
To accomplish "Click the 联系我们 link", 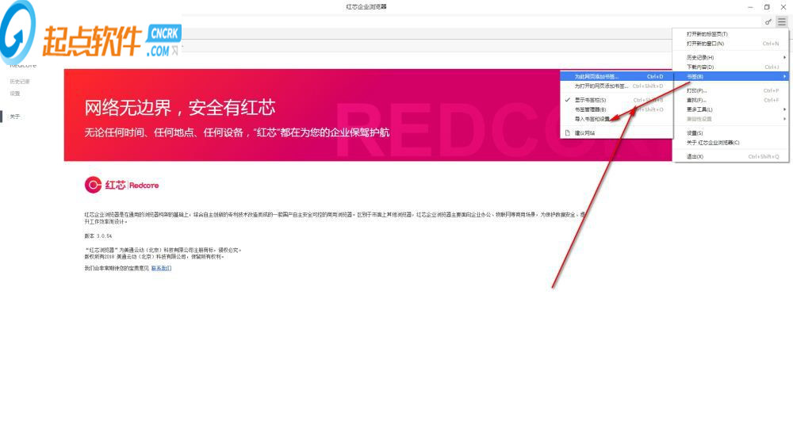I will [161, 268].
